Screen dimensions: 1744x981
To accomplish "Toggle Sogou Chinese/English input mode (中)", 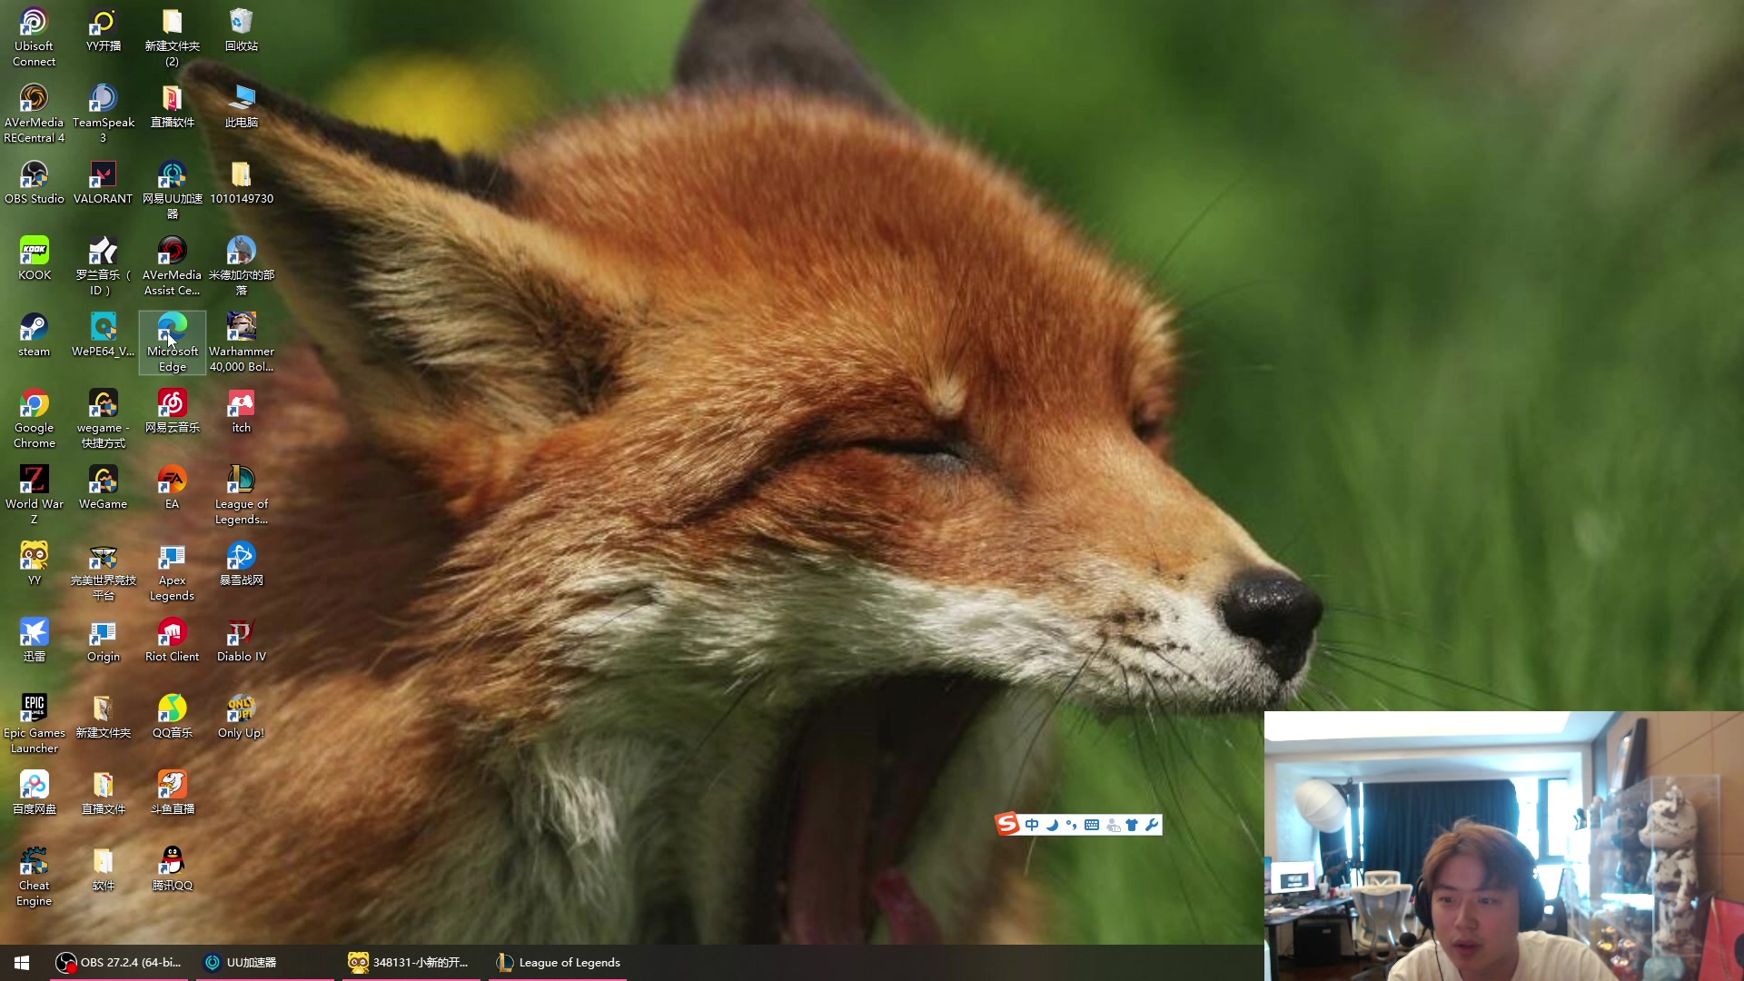I will [1032, 825].
